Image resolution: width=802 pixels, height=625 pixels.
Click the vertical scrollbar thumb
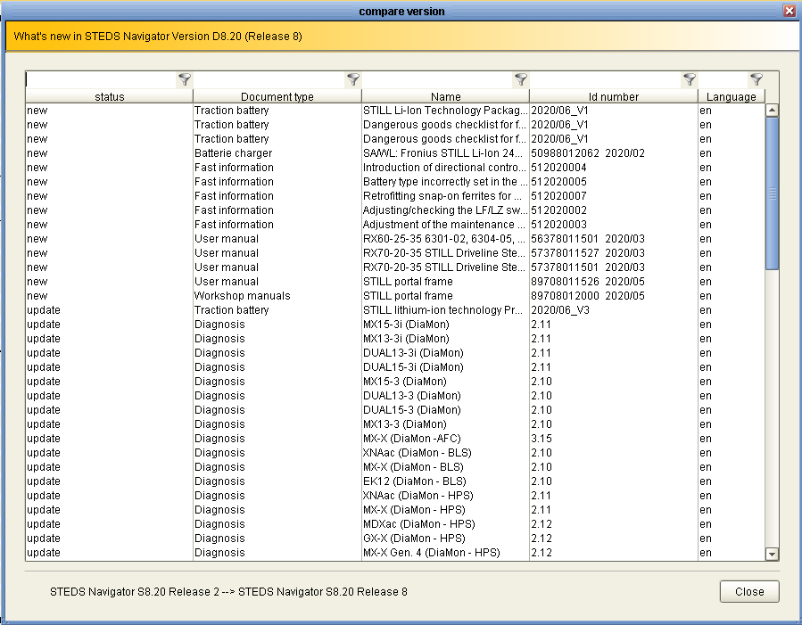click(x=772, y=193)
